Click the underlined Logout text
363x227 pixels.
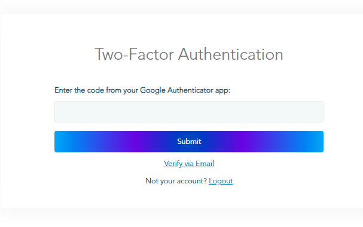[221, 181]
